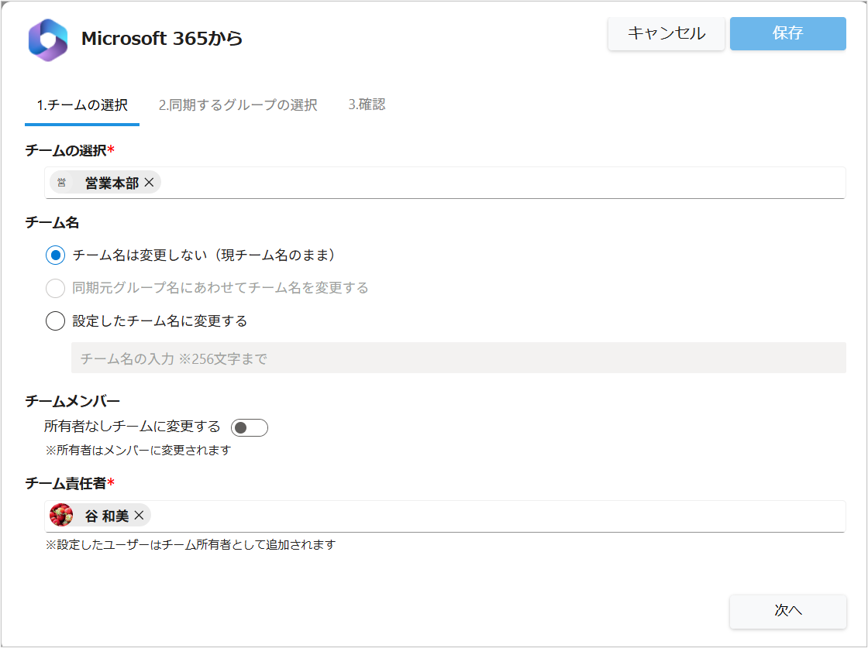The height and width of the screenshot is (648, 868).
Task: Select チーム名は変更しない radio button
Action: tap(55, 255)
